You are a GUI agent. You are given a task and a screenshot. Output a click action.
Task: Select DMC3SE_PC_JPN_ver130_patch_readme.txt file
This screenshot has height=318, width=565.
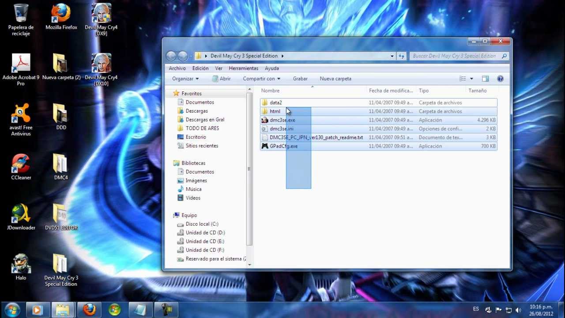tap(379, 137)
